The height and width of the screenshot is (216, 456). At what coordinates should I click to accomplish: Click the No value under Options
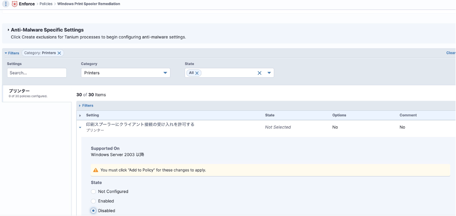pyautogui.click(x=335, y=127)
